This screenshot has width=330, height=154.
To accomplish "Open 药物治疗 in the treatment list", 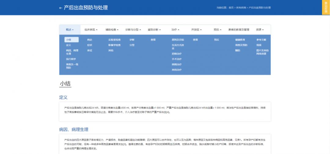I will coord(177,54).
